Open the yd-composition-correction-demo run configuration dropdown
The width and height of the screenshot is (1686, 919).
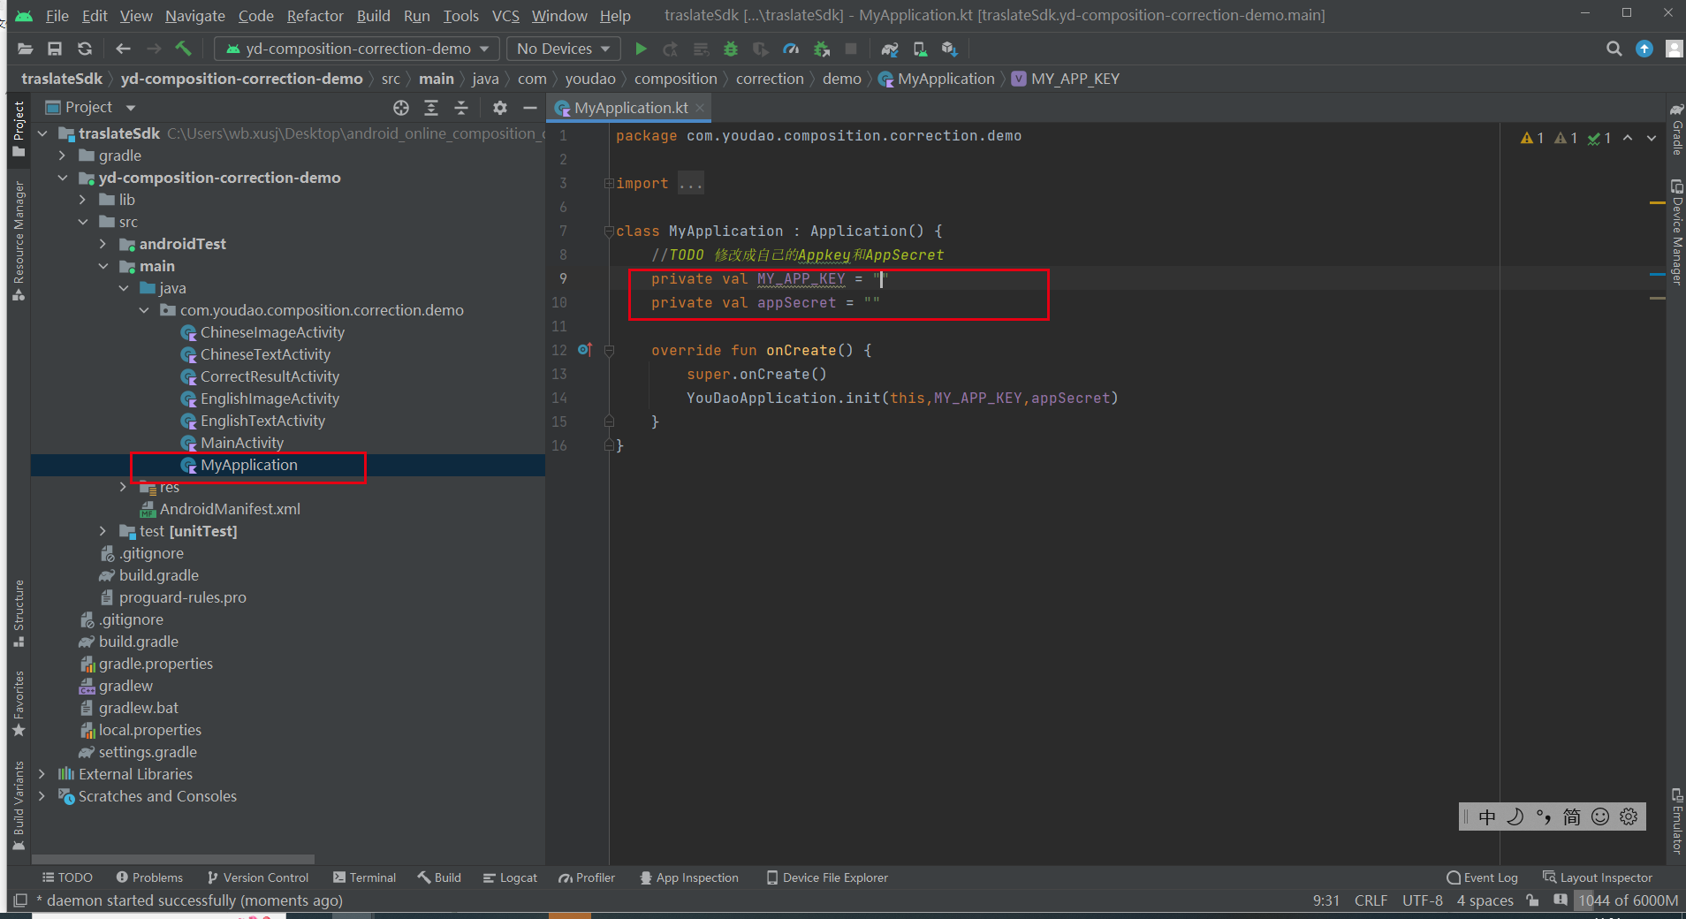[x=357, y=49]
